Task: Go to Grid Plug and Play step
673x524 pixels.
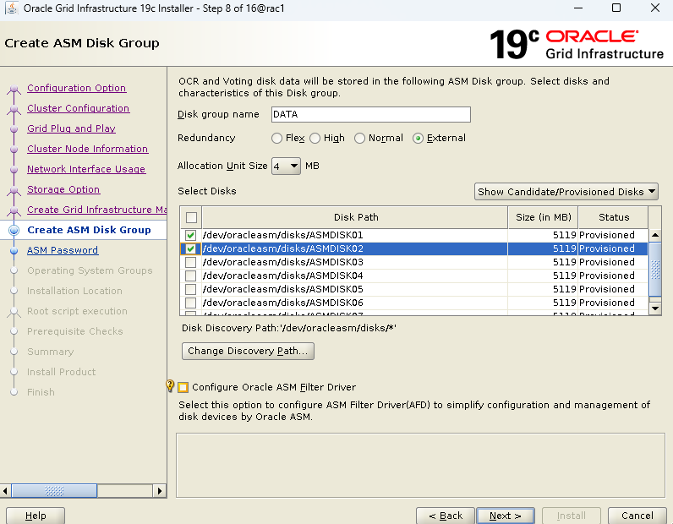Action: click(x=71, y=128)
